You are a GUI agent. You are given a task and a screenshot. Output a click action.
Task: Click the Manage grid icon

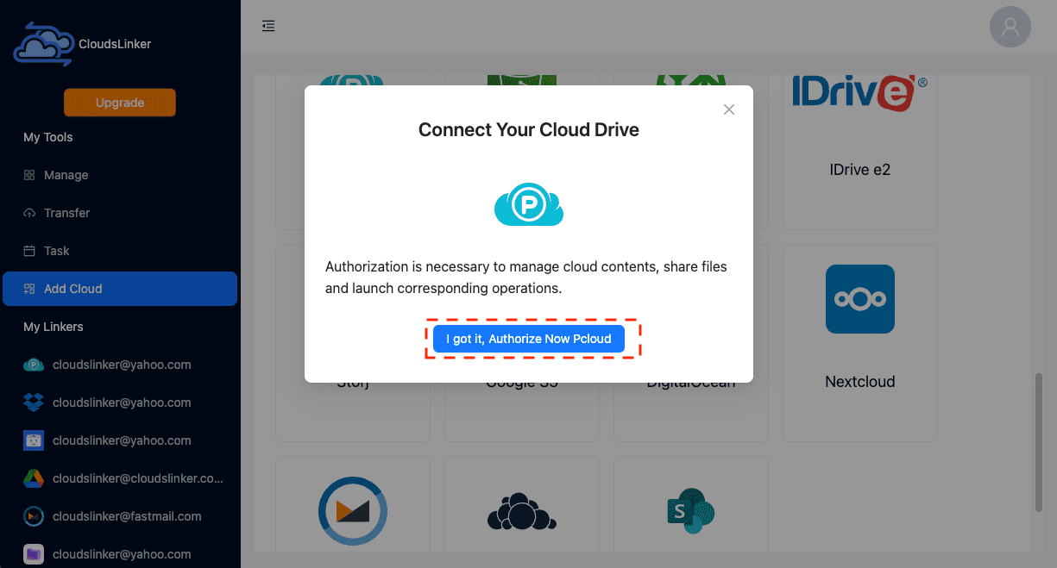click(29, 175)
